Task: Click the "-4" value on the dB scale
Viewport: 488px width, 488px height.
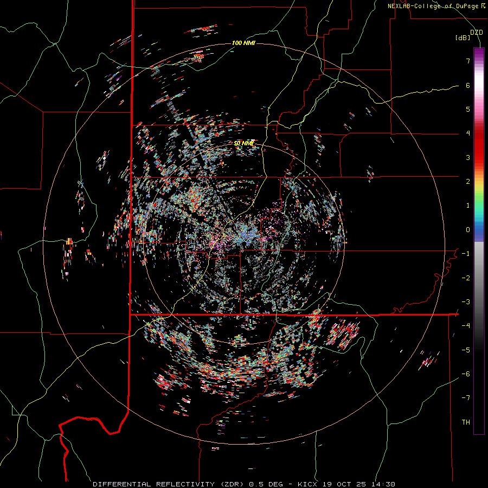Action: pyautogui.click(x=466, y=326)
